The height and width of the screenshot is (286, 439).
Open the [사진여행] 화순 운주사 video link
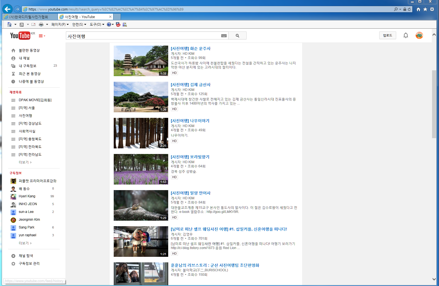[190, 49]
